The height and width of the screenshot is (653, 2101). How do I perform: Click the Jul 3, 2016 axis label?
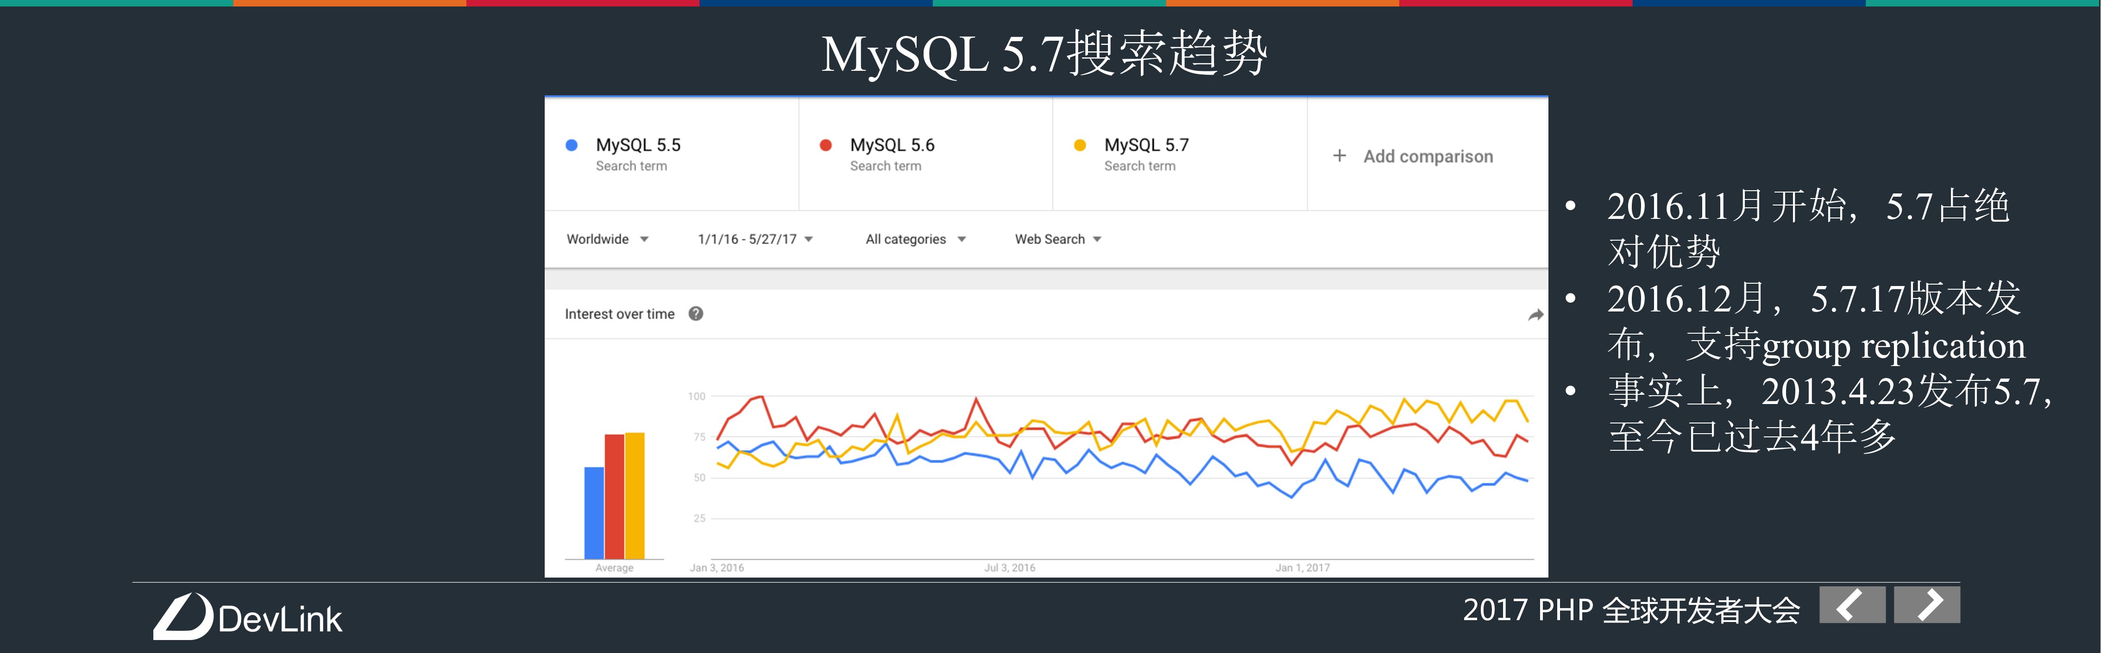1009,568
